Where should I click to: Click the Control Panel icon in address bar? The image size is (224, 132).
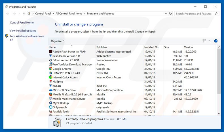coord(29,14)
